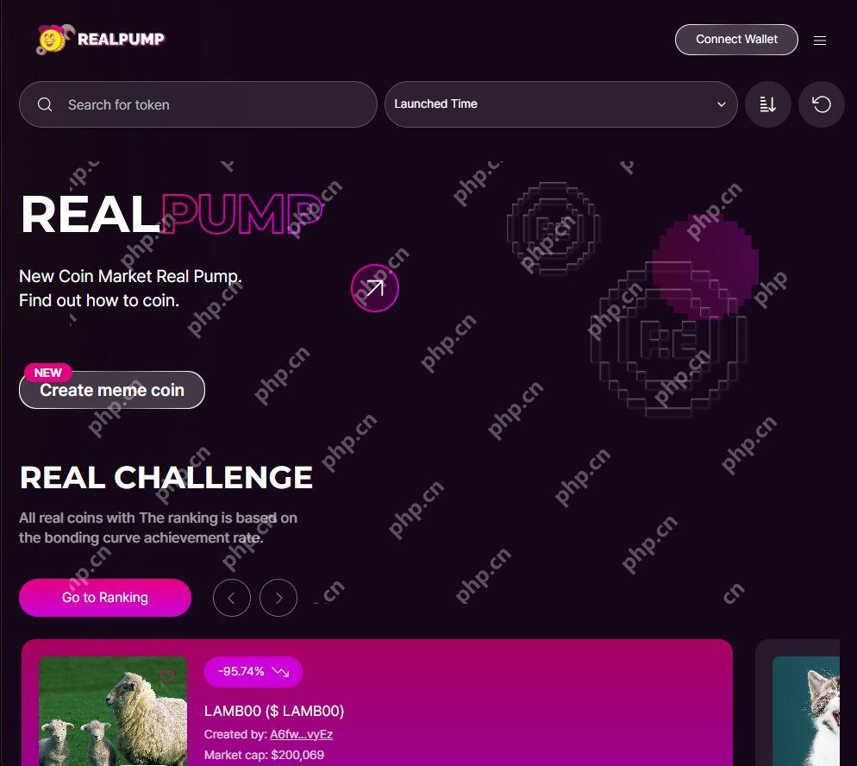857x766 pixels.
Task: Click the Connect Wallet button
Action: pos(736,40)
